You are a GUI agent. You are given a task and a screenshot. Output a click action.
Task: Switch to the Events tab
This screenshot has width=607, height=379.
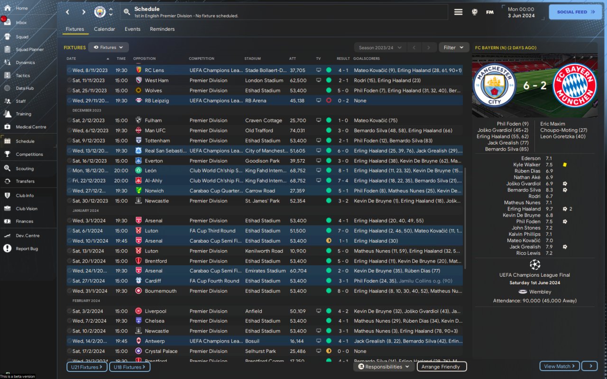coord(132,29)
